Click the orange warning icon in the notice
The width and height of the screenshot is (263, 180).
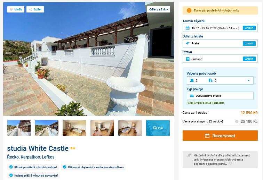189,10
